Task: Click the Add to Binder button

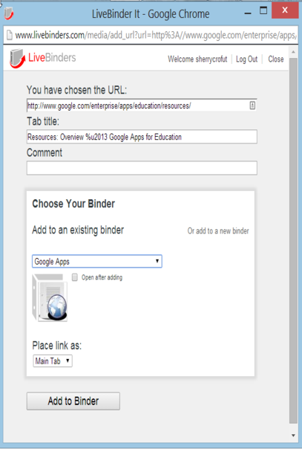Action: [x=73, y=401]
